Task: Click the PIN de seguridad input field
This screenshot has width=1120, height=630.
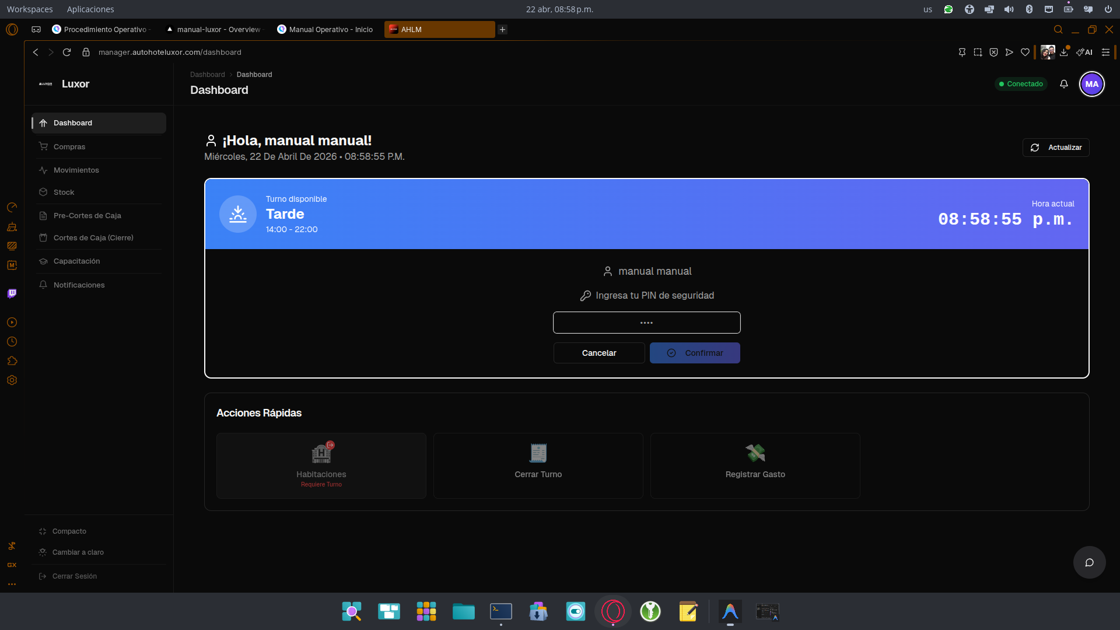Action: (646, 323)
